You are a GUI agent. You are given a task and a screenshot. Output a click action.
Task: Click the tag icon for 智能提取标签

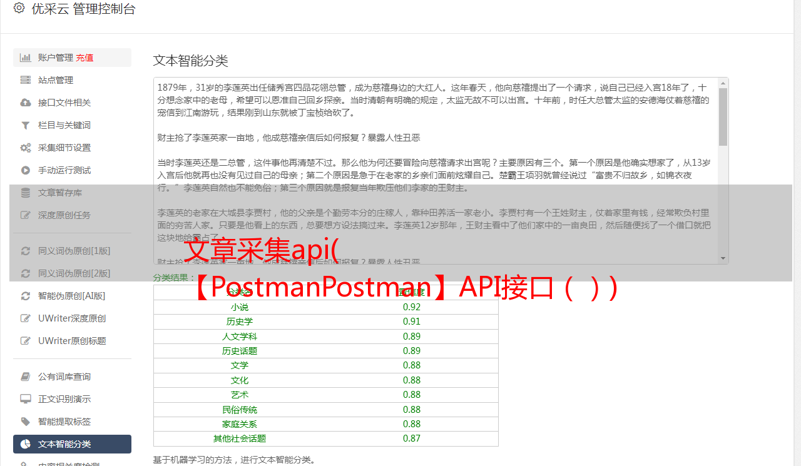(x=26, y=422)
